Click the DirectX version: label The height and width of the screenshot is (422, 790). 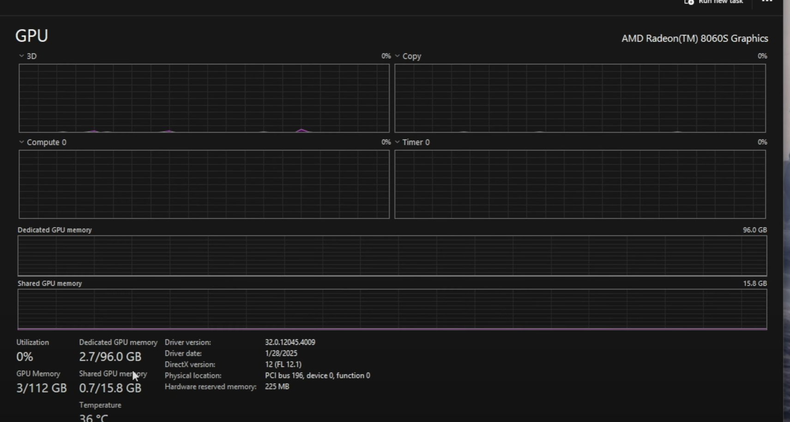(190, 364)
